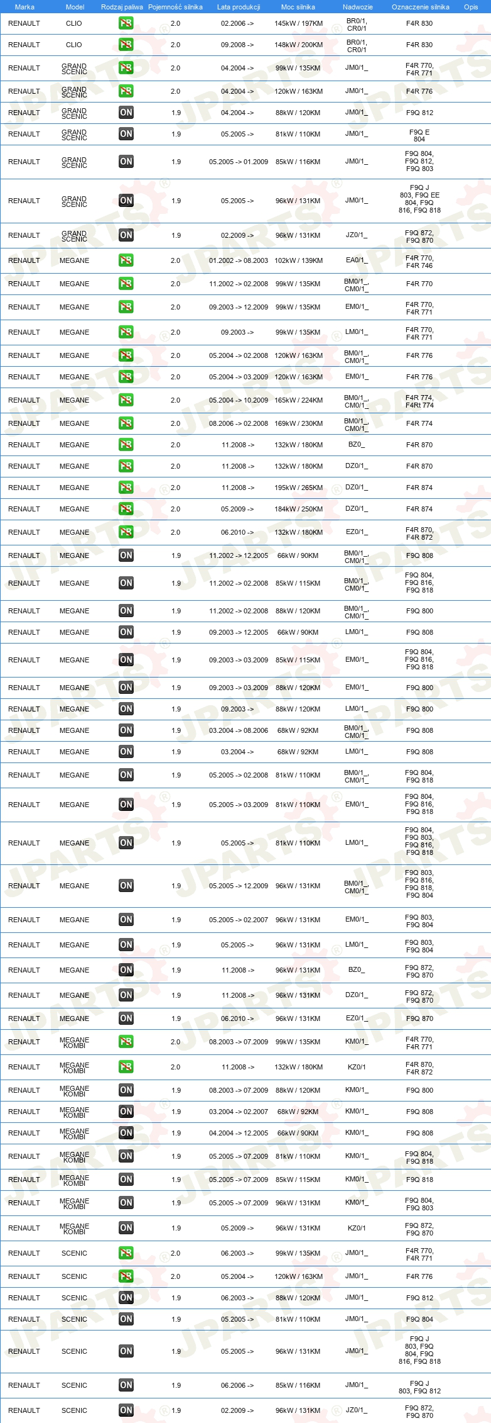The width and height of the screenshot is (491, 1423).
Task: Click ON diesel icon in Grand Scenic JZ0/1_ row
Action: click(x=126, y=235)
